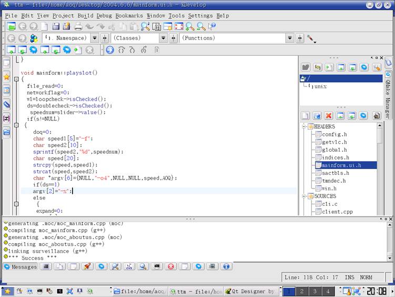
Task: Select global.h in the file tree
Action: pyautogui.click(x=334, y=150)
